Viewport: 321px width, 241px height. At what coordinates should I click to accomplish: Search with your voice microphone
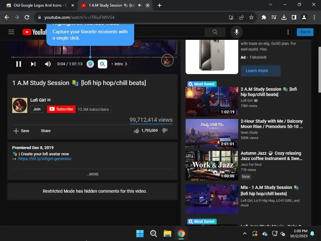click(236, 32)
